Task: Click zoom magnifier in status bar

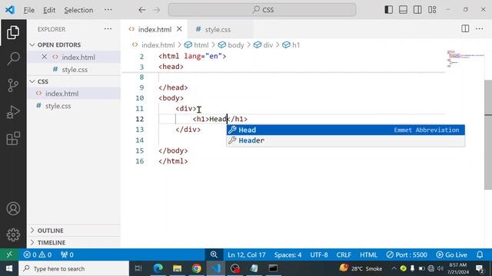Action: (214, 255)
